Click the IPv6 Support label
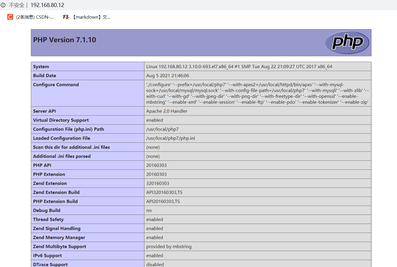 click(48, 255)
